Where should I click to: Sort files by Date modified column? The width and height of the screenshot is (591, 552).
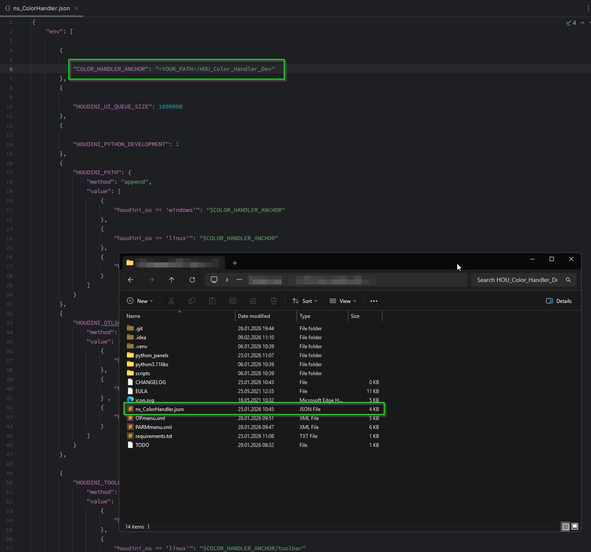tap(254, 316)
